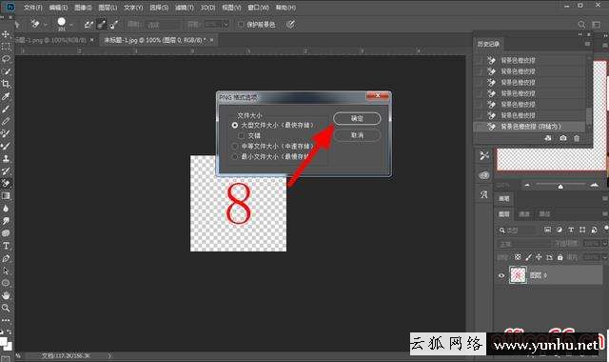Select the Zoom magnifier tool

[x=6, y=308]
